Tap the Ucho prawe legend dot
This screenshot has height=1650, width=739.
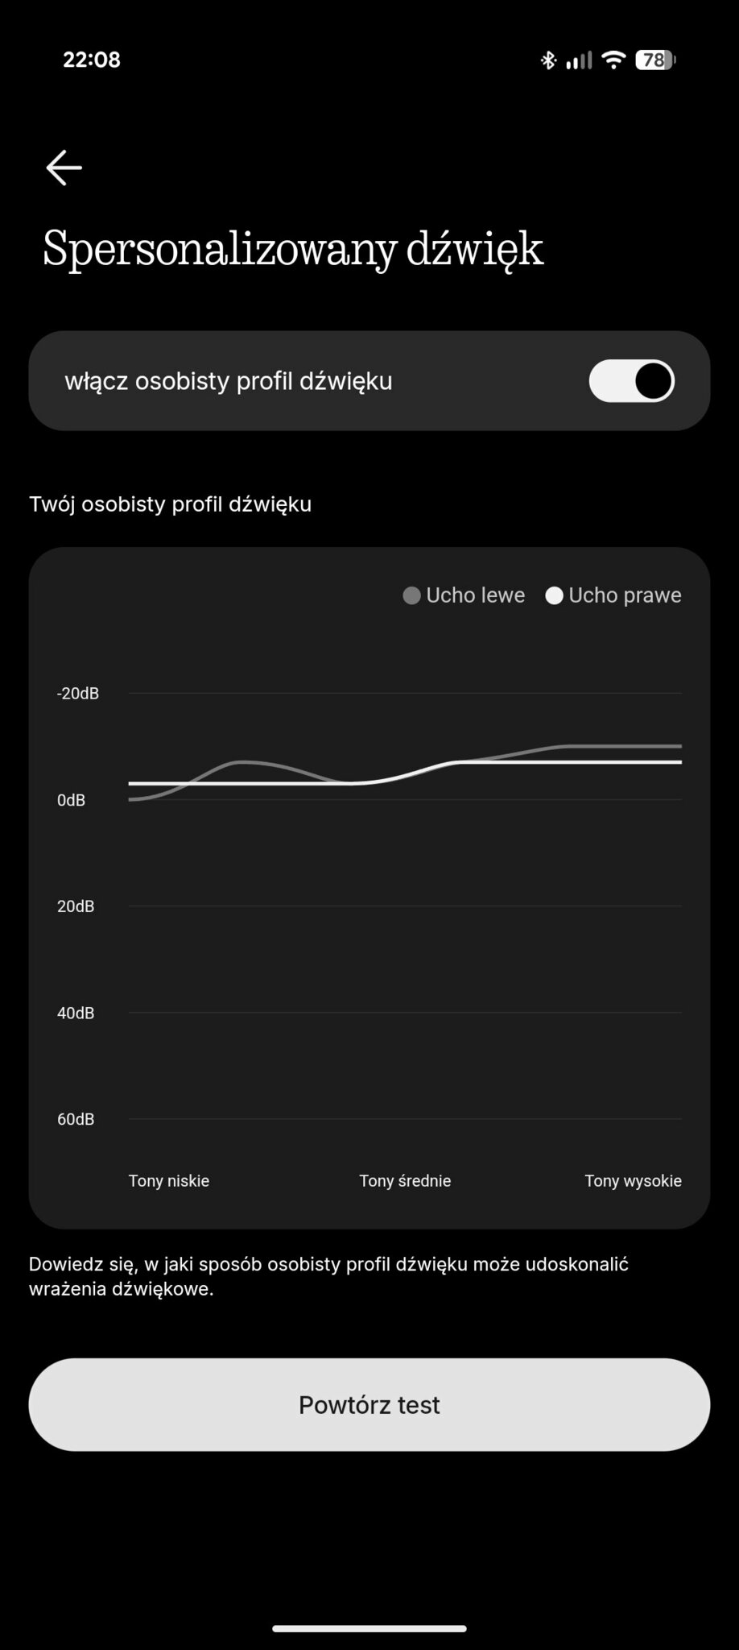554,595
